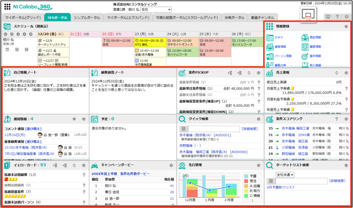This screenshot has width=353, height=208.
Task: Switch to マイポータル(グリッド) tab
Action: (23, 18)
